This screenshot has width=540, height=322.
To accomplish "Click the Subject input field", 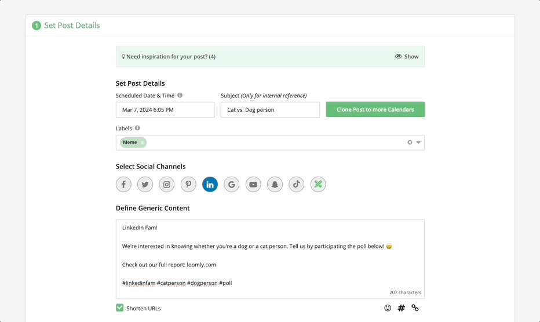I will 270,109.
